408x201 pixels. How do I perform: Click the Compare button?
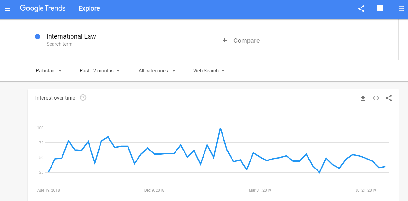246,41
